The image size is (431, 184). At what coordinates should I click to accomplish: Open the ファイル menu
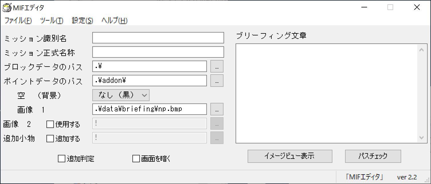18,21
